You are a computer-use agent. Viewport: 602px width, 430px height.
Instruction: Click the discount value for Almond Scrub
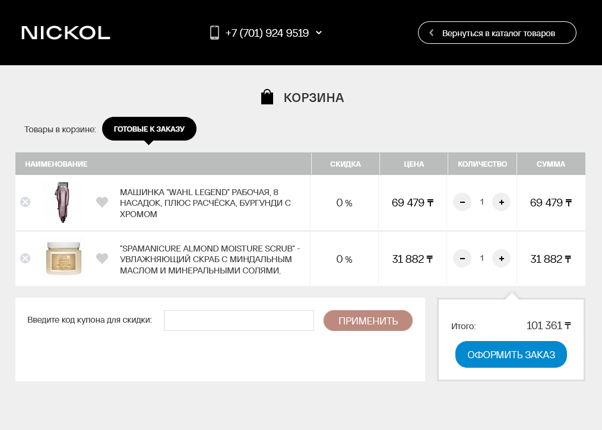[x=344, y=259]
